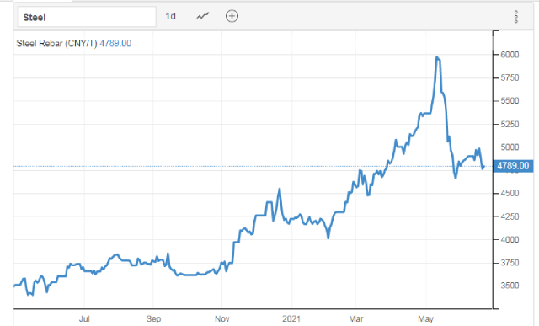Open the line chart type icon
Screen dimensions: 539x326
point(202,16)
